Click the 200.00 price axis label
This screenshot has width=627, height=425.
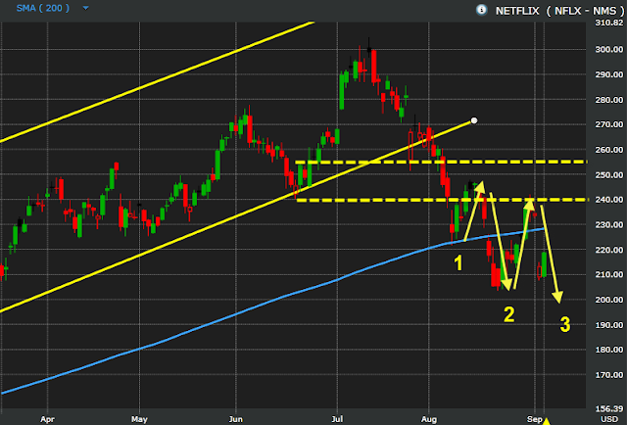609,300
